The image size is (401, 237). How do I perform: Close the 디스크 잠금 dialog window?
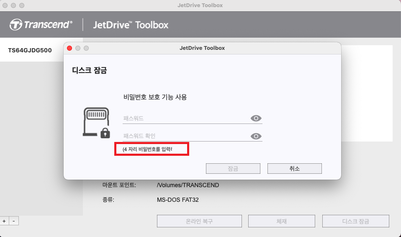tap(69, 48)
